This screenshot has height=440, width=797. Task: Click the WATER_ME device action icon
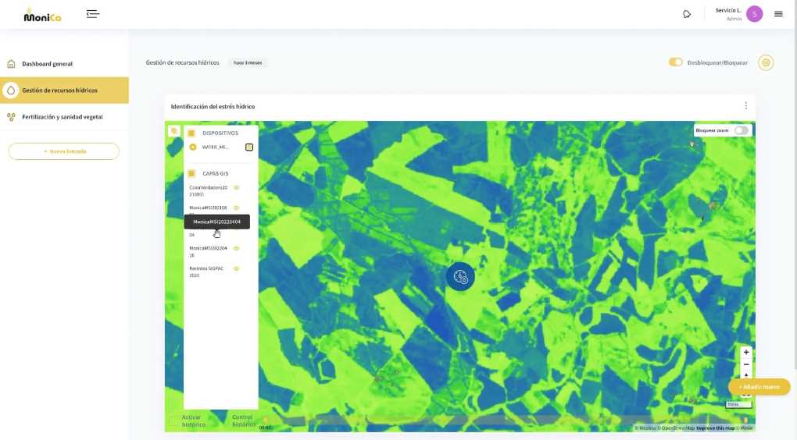point(249,147)
